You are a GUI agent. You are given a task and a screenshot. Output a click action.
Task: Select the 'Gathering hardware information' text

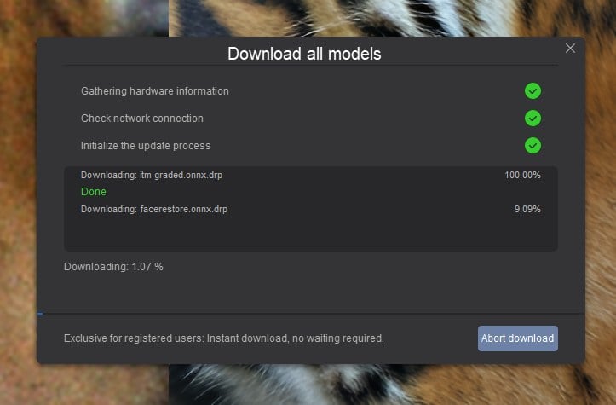point(155,91)
